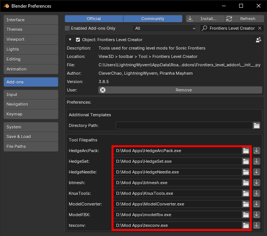Toggle the Official add-ons filter
Screen dimensions: 267x236
(x=94, y=19)
